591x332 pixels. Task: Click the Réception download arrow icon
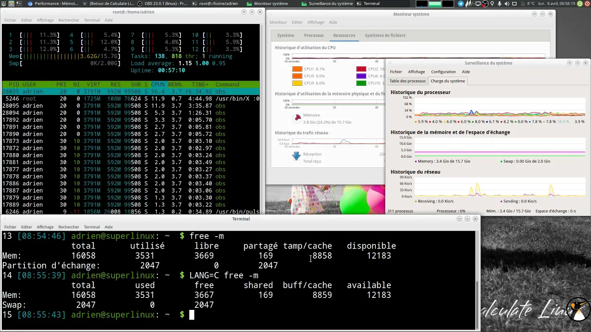pos(296,156)
